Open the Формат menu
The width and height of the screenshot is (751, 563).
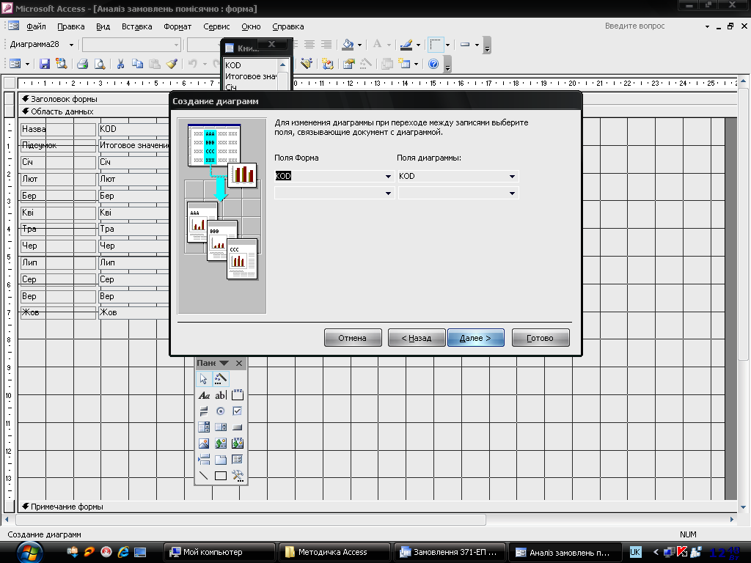point(177,27)
